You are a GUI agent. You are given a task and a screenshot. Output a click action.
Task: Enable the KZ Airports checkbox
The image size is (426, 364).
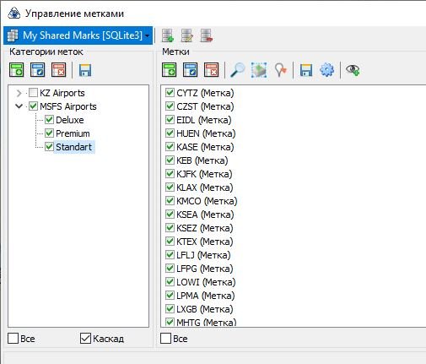(x=33, y=93)
